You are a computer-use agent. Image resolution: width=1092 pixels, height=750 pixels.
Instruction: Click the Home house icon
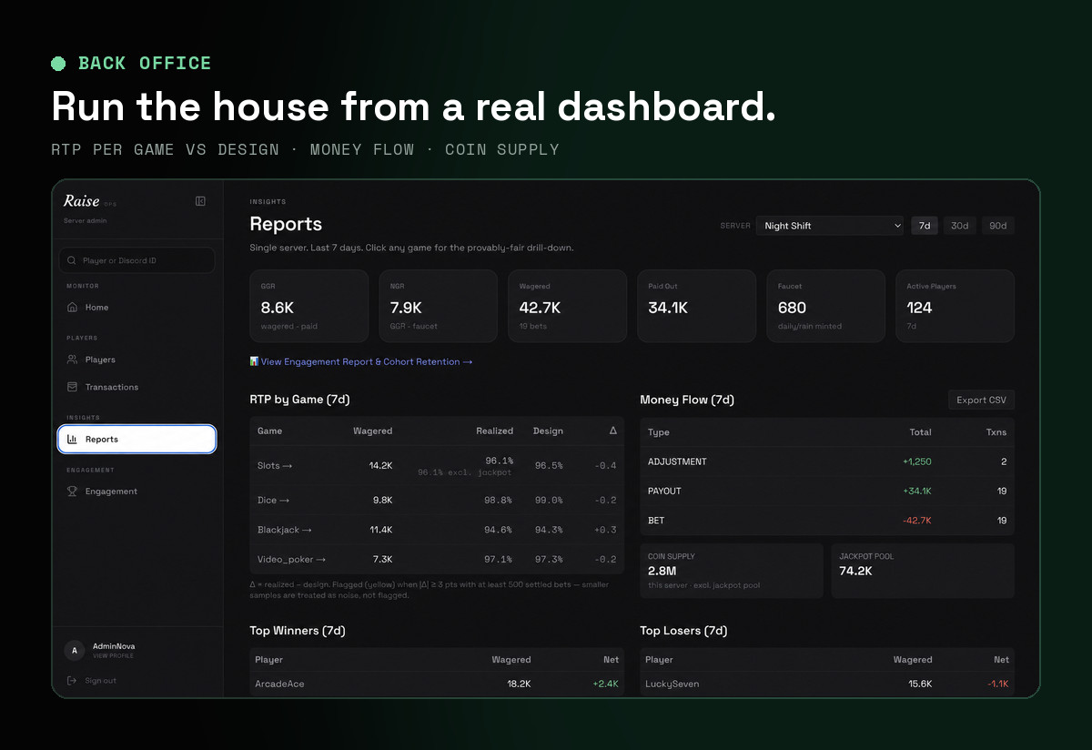(73, 308)
